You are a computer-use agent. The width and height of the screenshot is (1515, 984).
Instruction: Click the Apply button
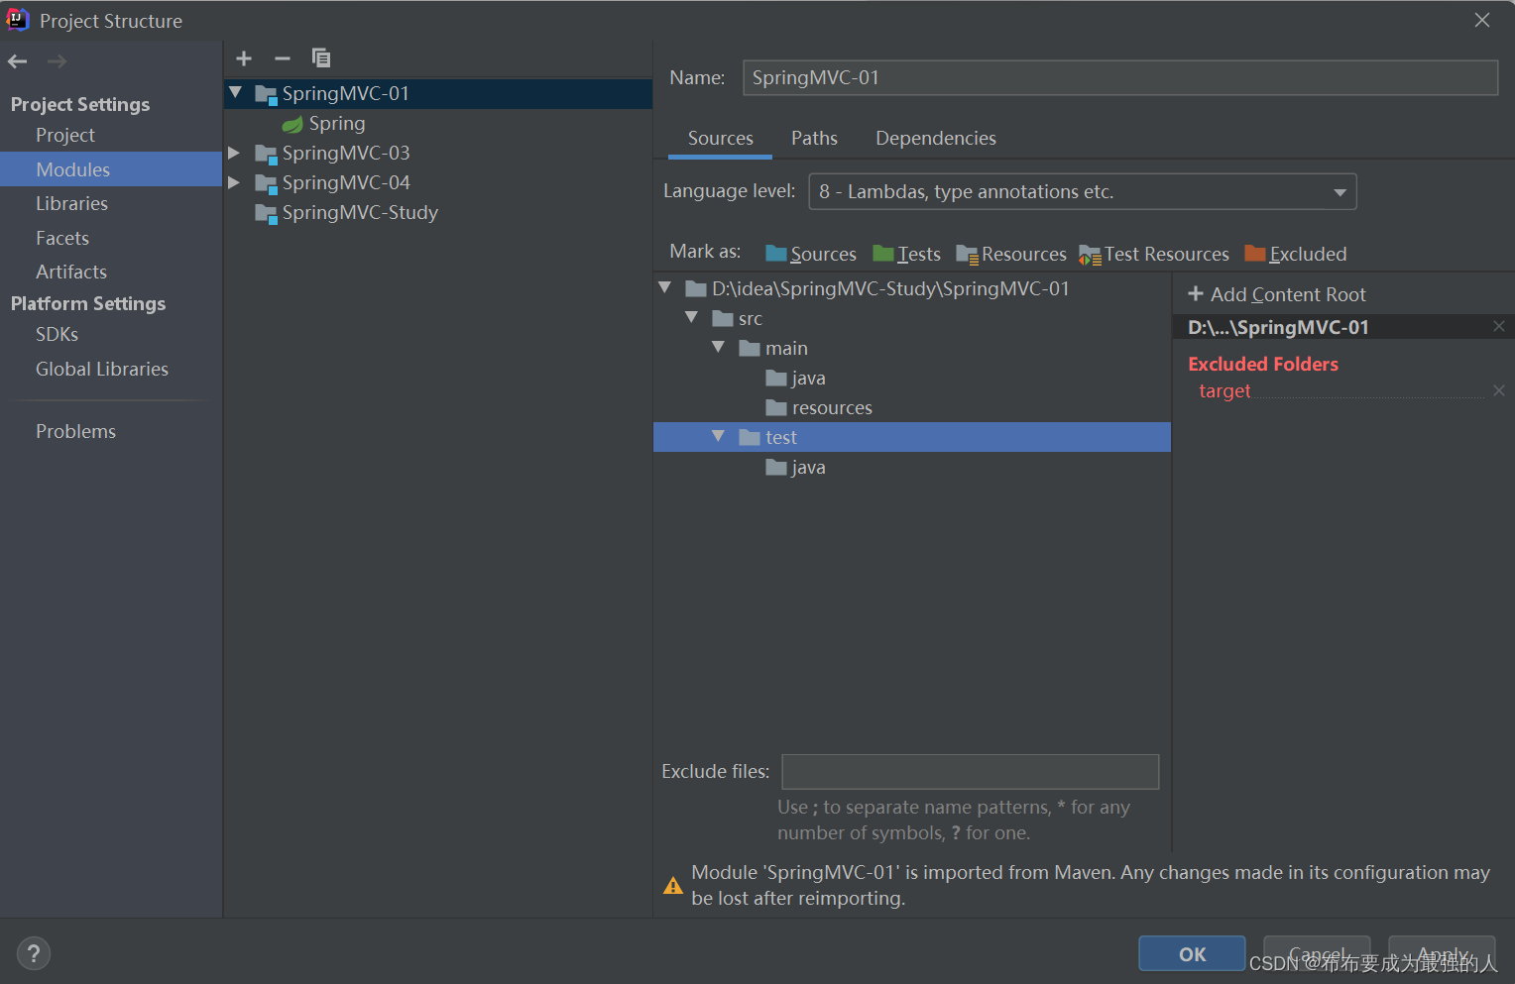[1442, 953]
